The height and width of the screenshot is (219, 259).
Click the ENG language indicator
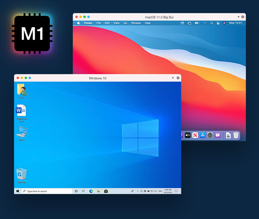(x=160, y=191)
